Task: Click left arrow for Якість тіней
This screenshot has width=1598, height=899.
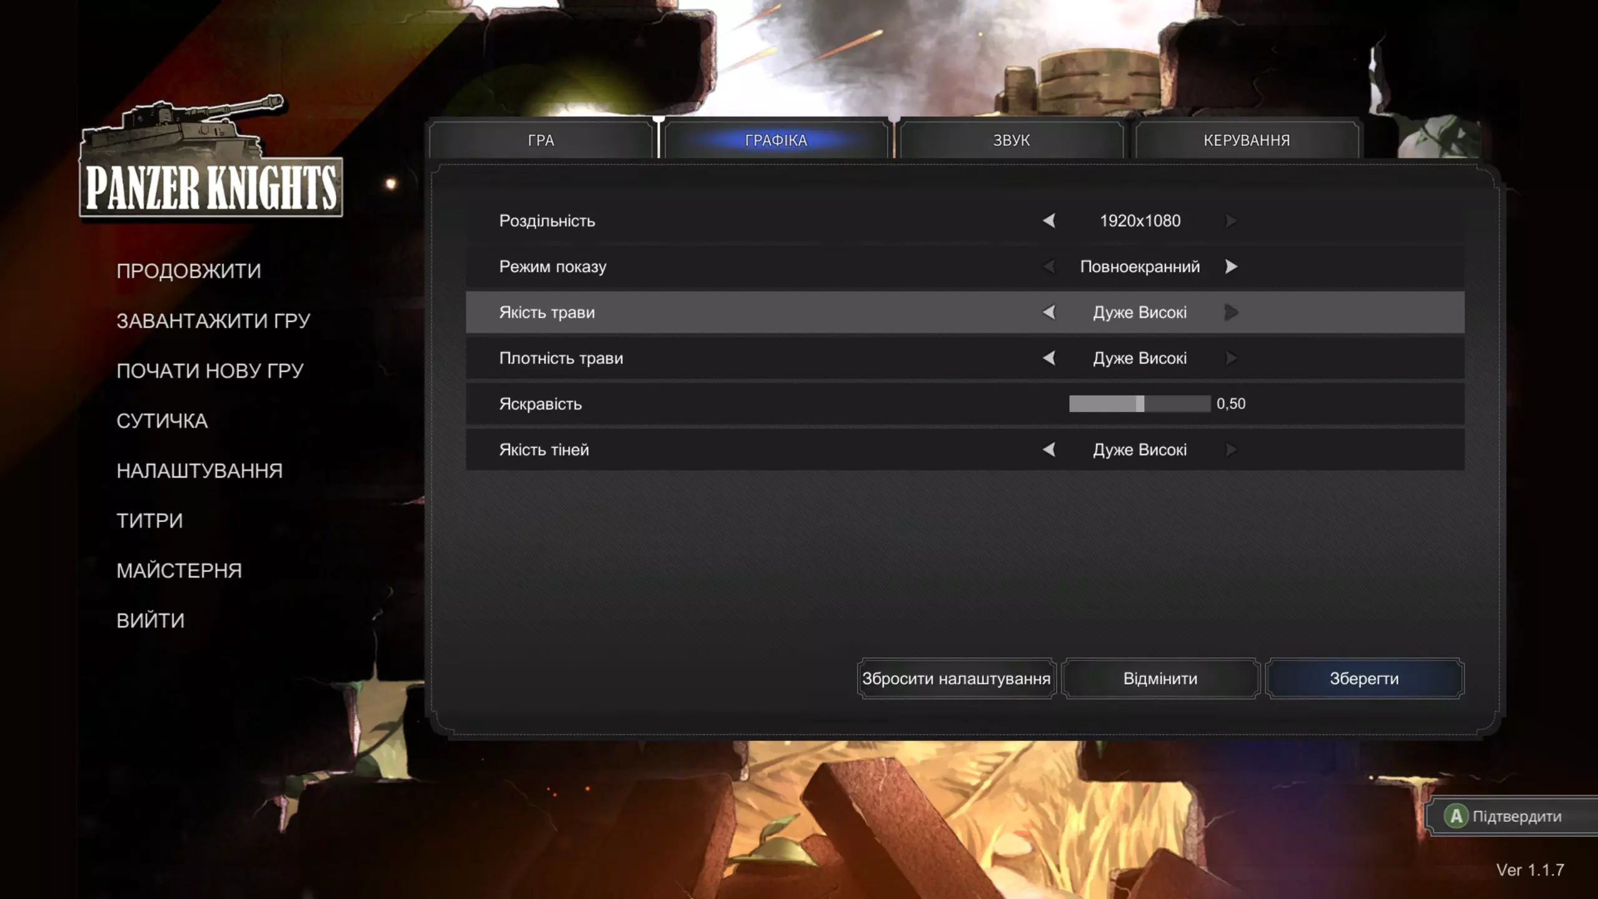Action: click(1049, 449)
